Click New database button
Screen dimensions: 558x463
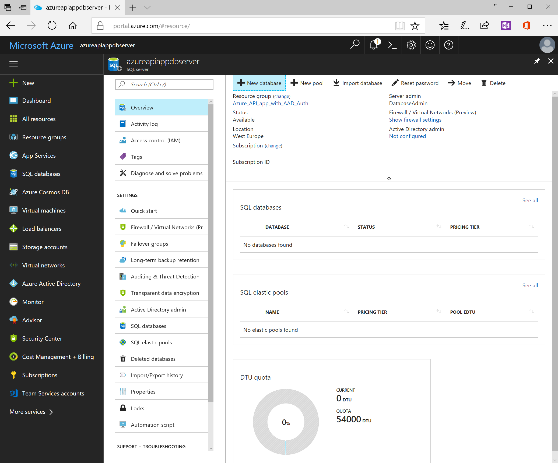[259, 83]
